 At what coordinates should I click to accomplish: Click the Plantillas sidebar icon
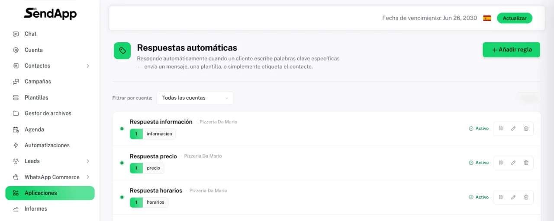(x=16, y=98)
